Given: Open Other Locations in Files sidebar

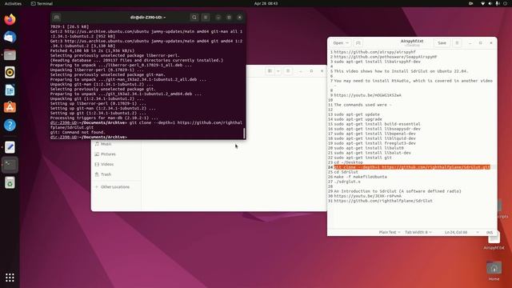Looking at the screenshot, I should coord(116,187).
